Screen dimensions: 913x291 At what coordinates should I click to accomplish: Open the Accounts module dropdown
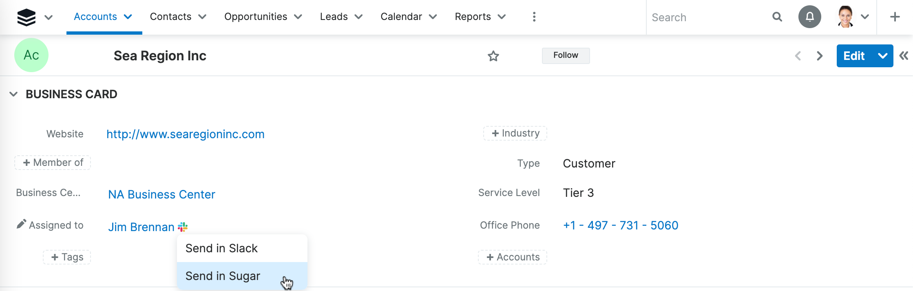click(128, 17)
